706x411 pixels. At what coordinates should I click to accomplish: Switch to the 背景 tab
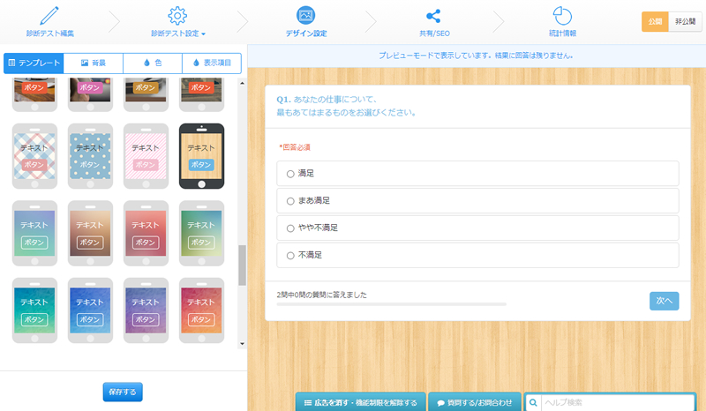(93, 64)
